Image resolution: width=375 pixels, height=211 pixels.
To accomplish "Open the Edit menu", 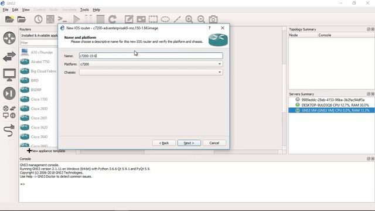I will (x=15, y=9).
